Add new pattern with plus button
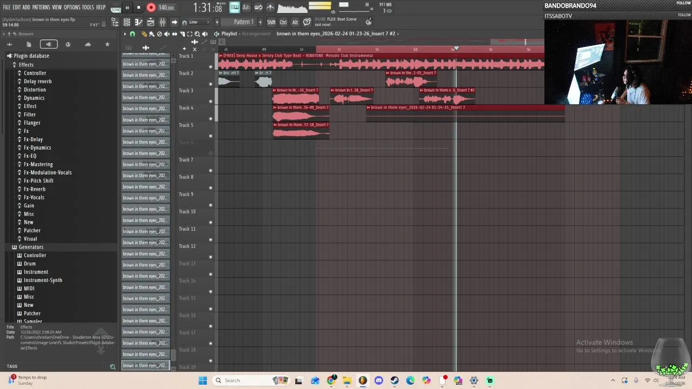This screenshot has height=389, width=692. click(x=261, y=22)
